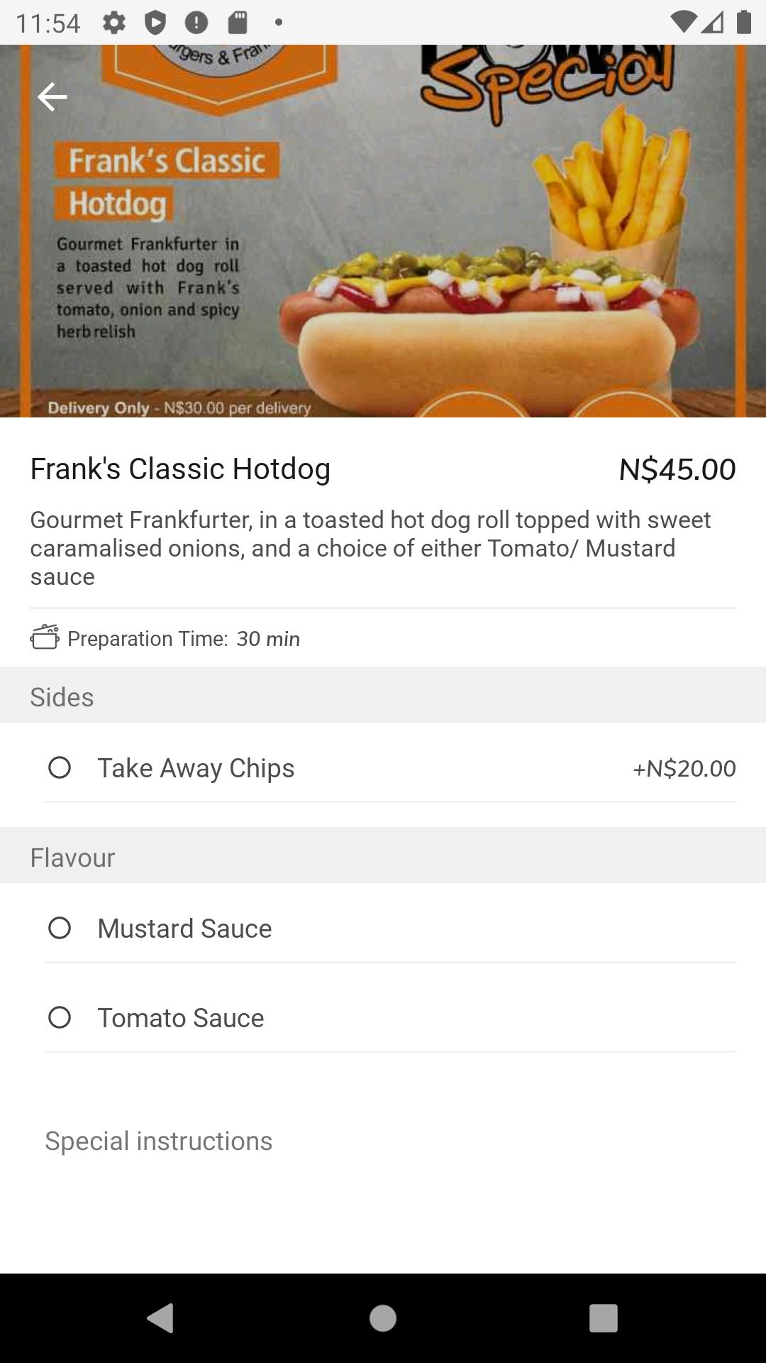Tap the SD card icon in status bar
Screen dimensions: 766x1363
tap(238, 23)
